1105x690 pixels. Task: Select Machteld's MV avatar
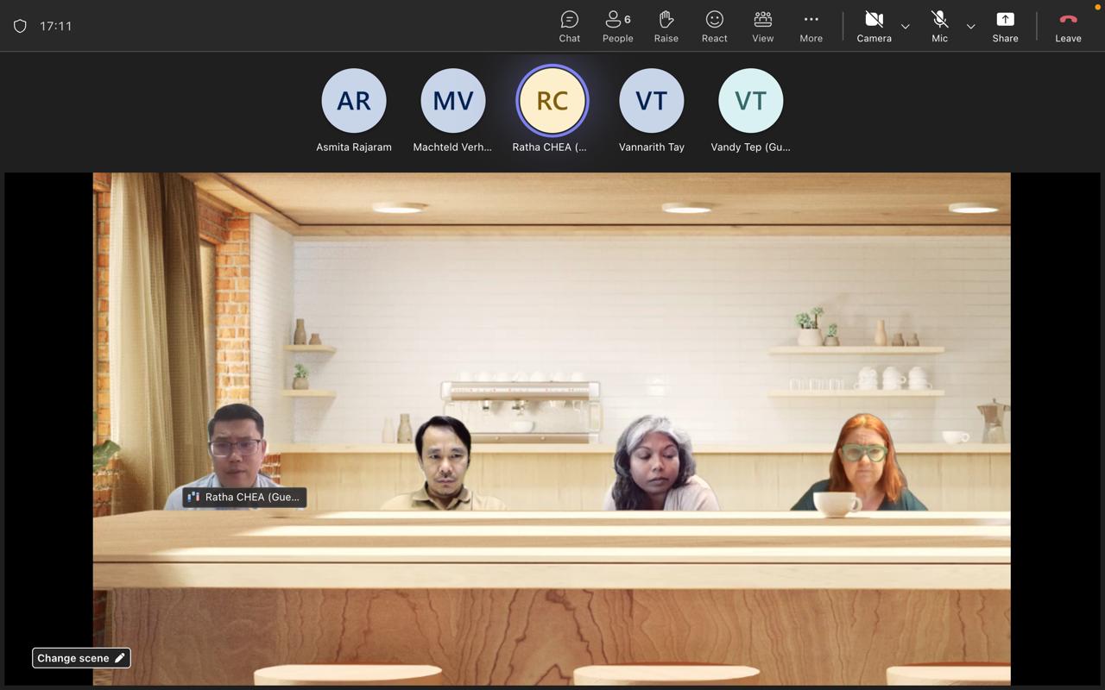(452, 101)
